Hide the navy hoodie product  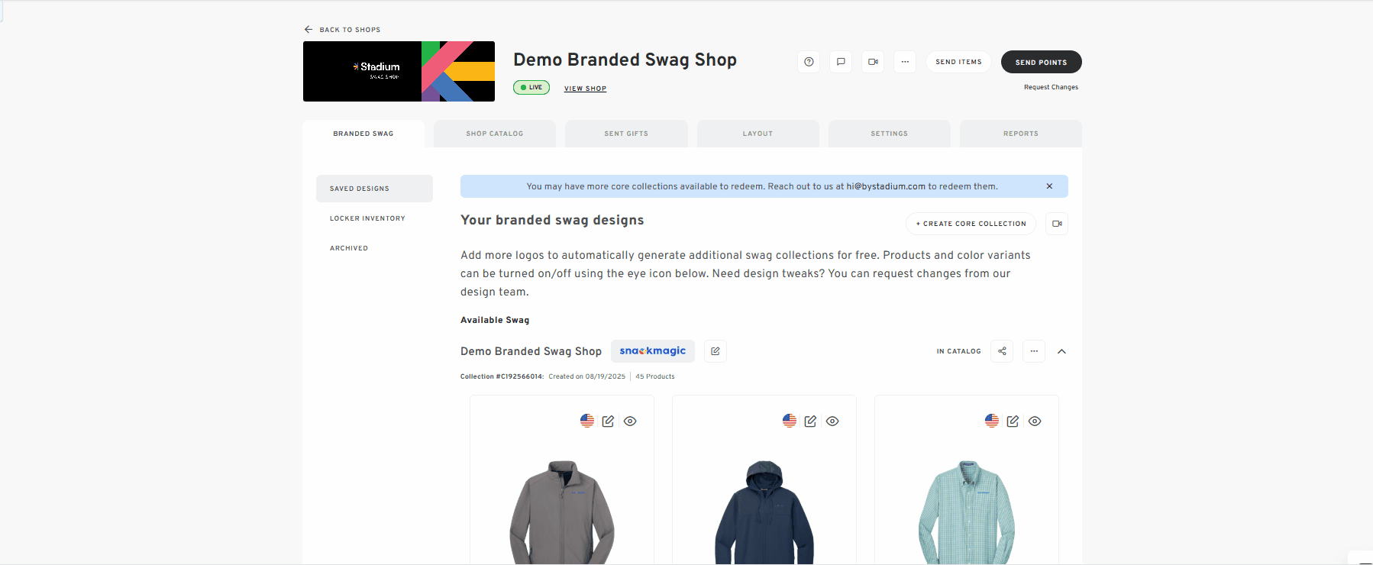click(x=832, y=421)
